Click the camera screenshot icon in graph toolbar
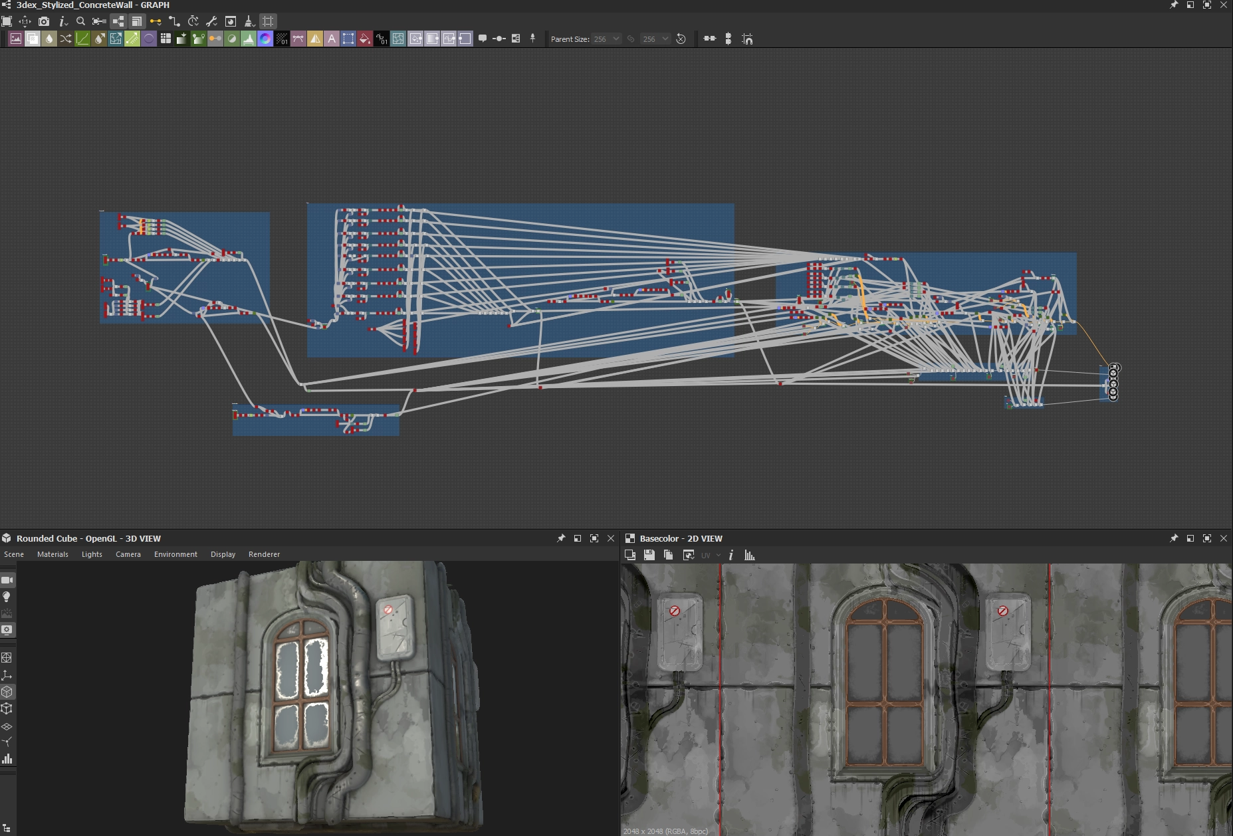The width and height of the screenshot is (1233, 836). [44, 21]
